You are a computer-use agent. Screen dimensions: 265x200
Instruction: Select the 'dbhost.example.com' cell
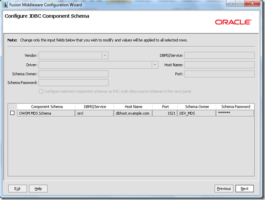[133, 113]
